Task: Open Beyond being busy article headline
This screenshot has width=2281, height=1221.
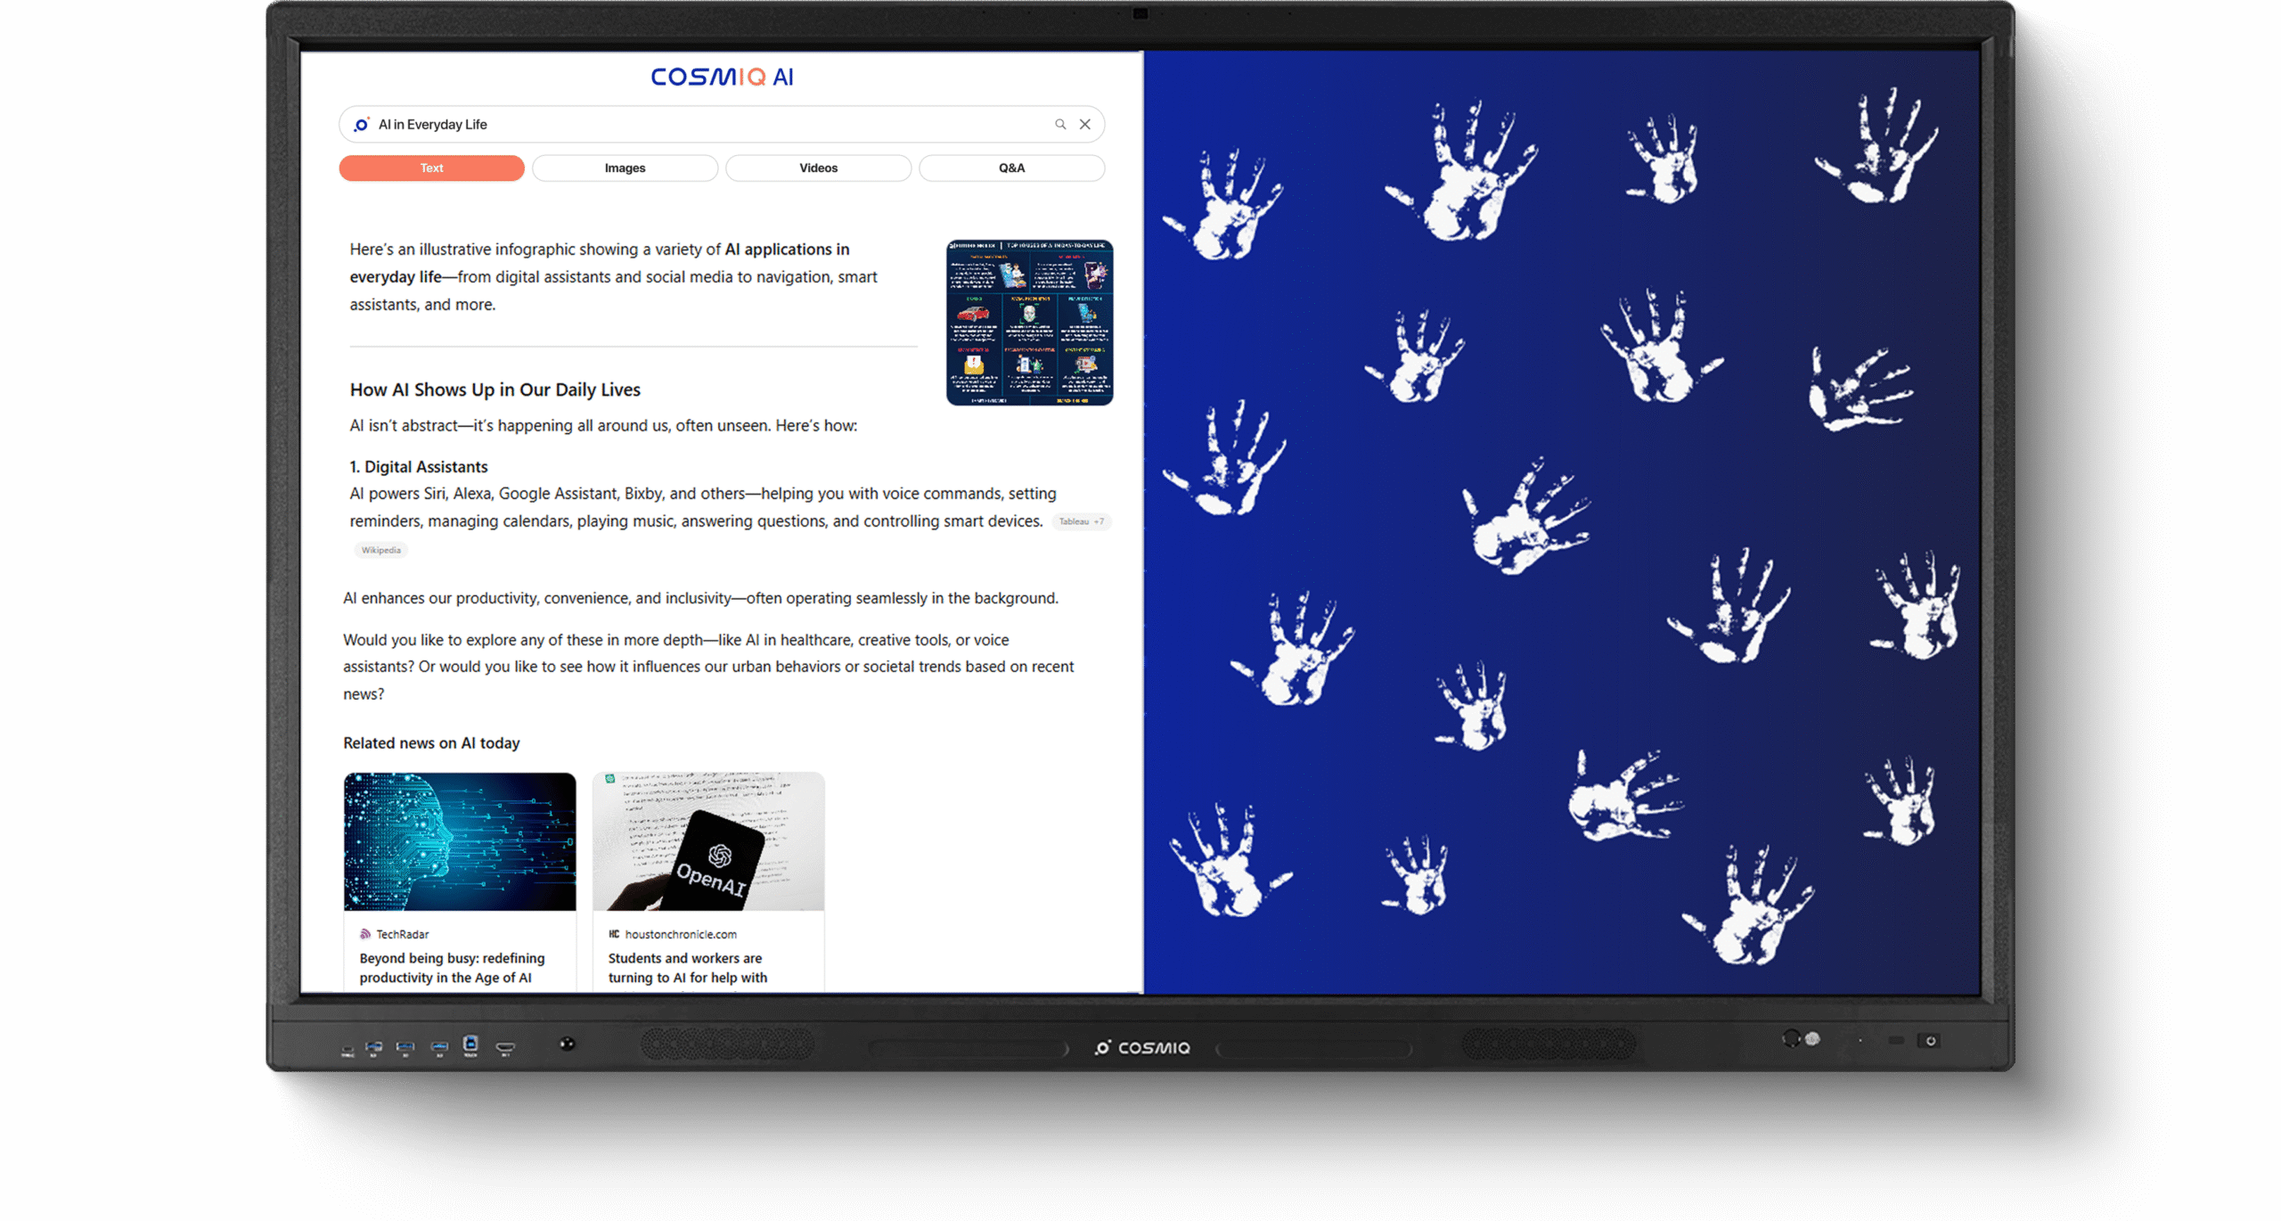Action: [x=452, y=968]
